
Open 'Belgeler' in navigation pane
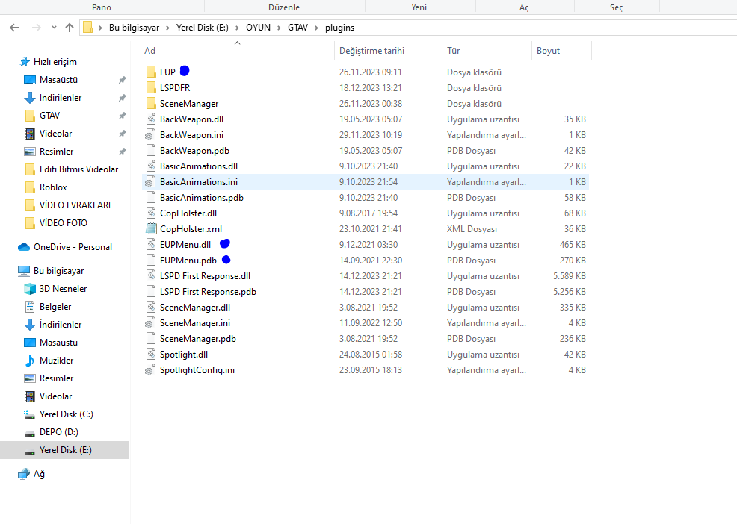click(x=55, y=307)
